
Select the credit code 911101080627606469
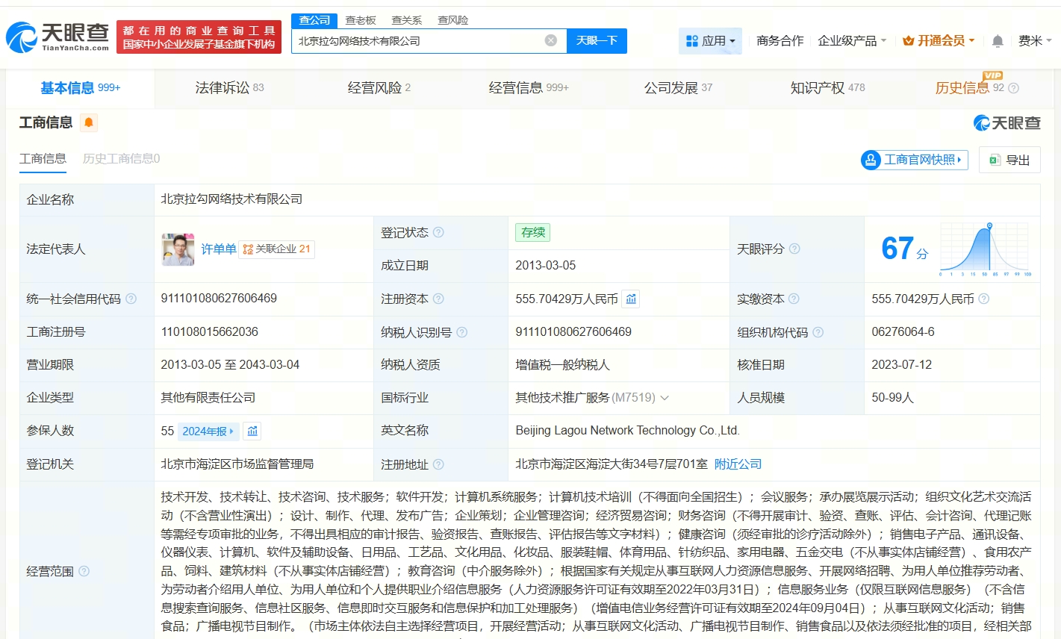pos(219,298)
